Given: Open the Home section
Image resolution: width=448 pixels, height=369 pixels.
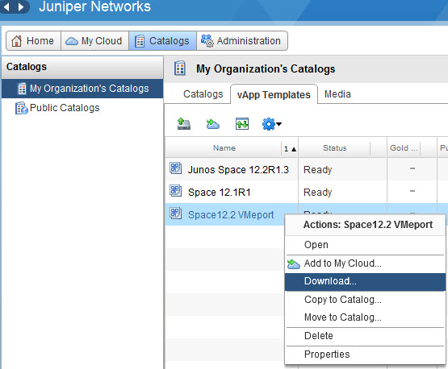Looking at the screenshot, I should (x=33, y=41).
